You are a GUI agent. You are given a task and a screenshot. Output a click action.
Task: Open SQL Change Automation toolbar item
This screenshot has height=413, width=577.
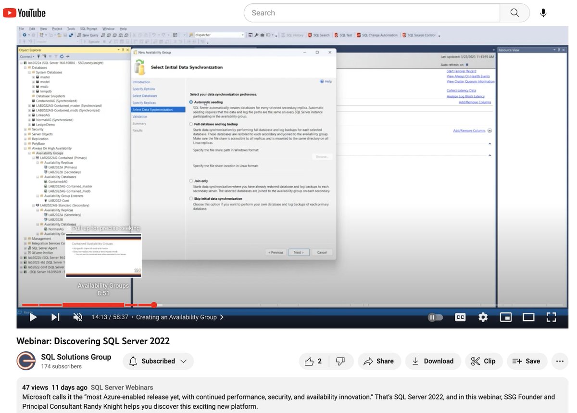pyautogui.click(x=377, y=35)
